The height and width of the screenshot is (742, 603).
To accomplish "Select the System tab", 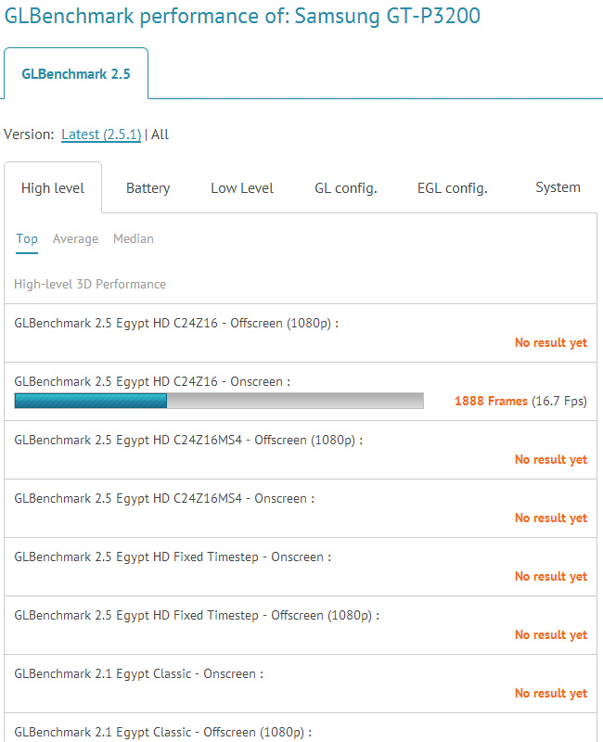I will point(558,188).
